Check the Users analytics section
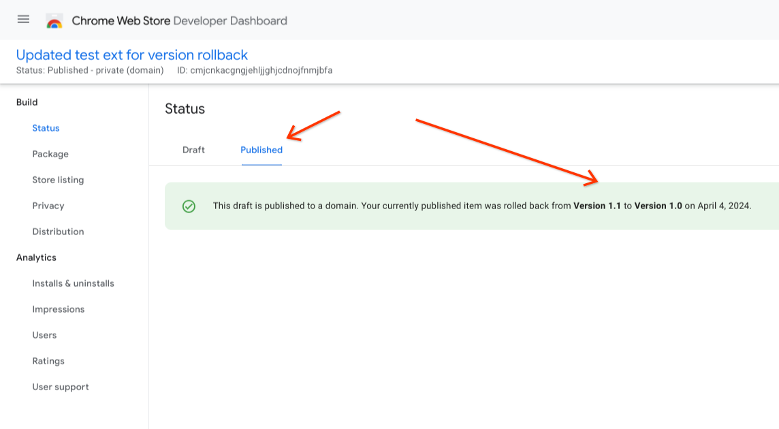 [x=44, y=335]
